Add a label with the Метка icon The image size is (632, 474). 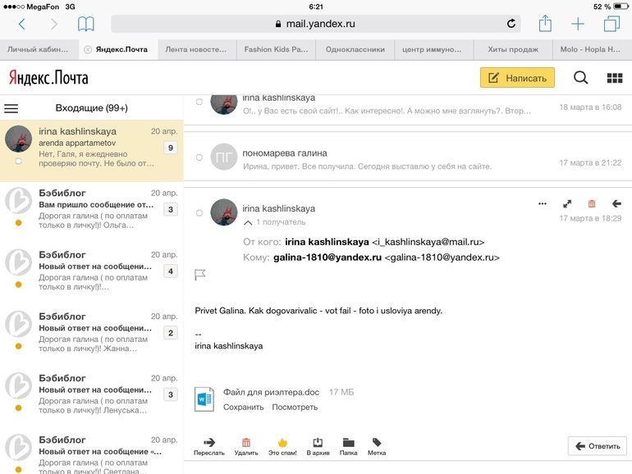[377, 442]
